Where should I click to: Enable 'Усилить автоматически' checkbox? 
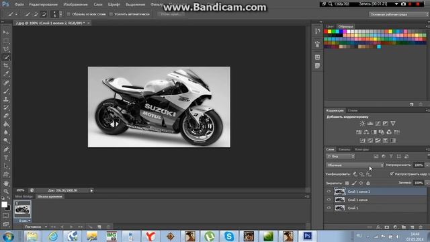tap(111, 14)
